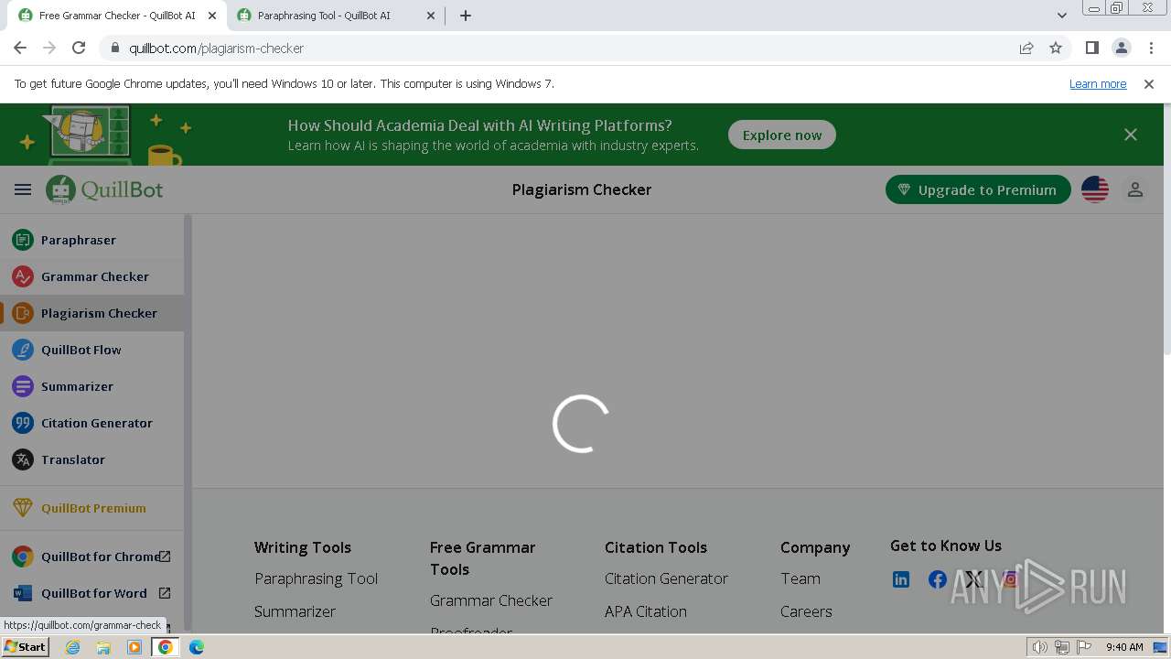The width and height of the screenshot is (1171, 659).
Task: Open QuillBot LinkedIn page
Action: 901,579
